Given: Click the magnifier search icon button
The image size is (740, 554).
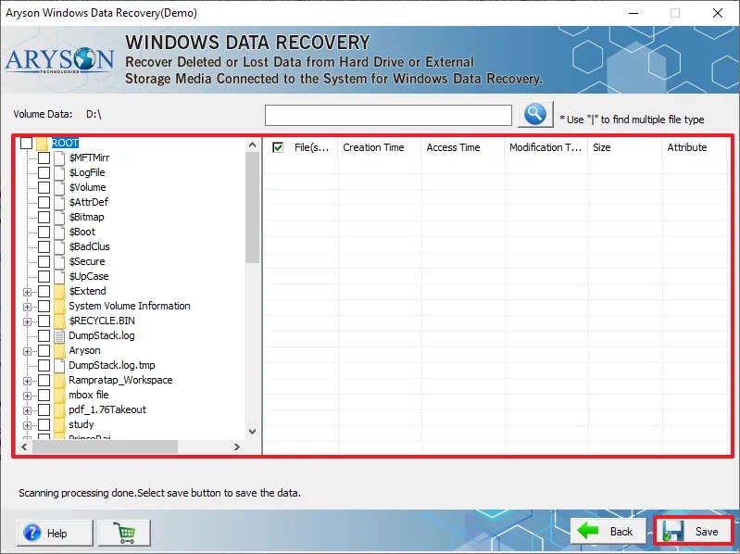Looking at the screenshot, I should point(535,114).
